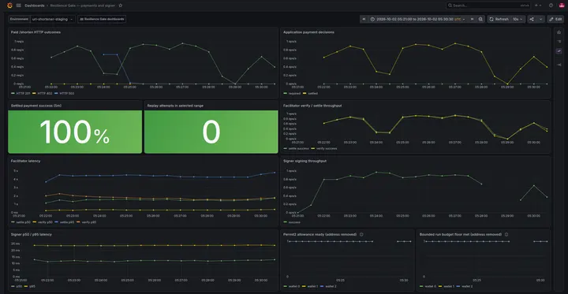Image resolution: width=568 pixels, height=294 pixels.
Task: Toggle the success legend in Signer signing throughput
Action: pyautogui.click(x=294, y=222)
